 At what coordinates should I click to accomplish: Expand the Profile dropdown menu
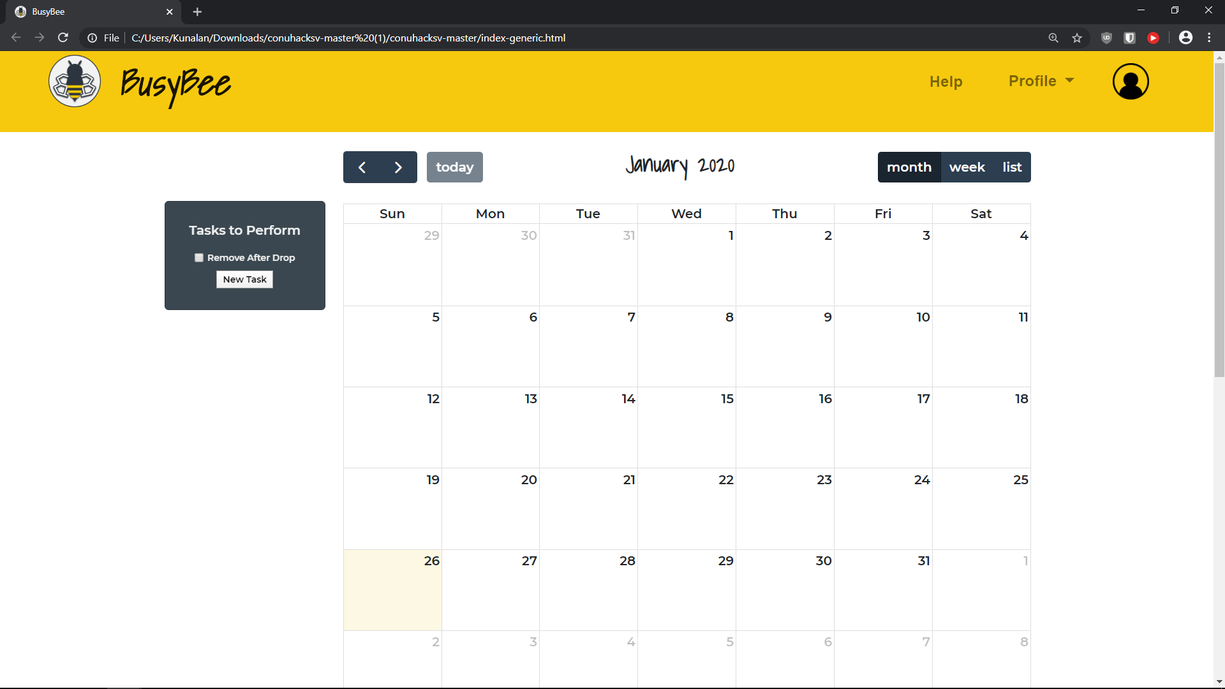click(1041, 81)
